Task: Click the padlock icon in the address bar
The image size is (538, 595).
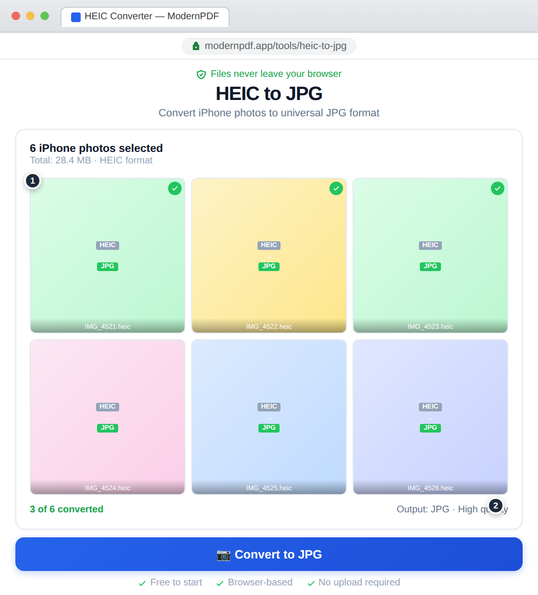Action: coord(196,46)
